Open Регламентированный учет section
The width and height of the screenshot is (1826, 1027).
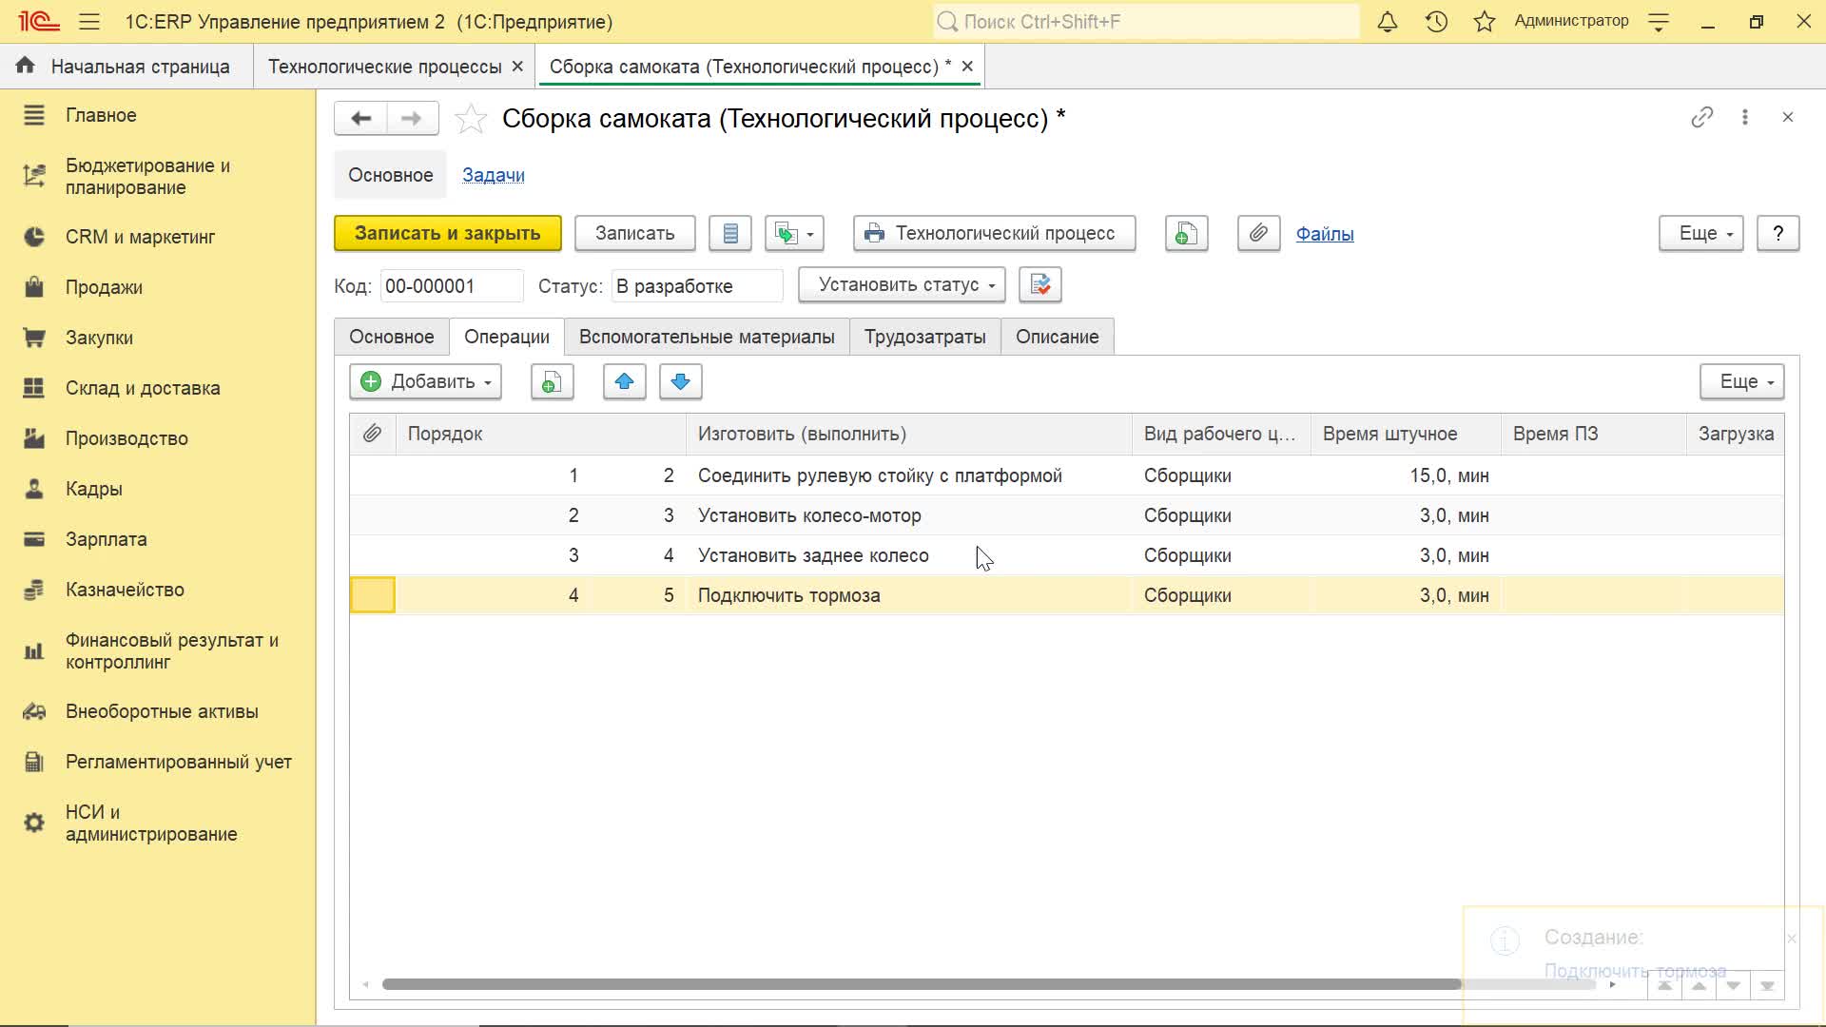point(179,762)
